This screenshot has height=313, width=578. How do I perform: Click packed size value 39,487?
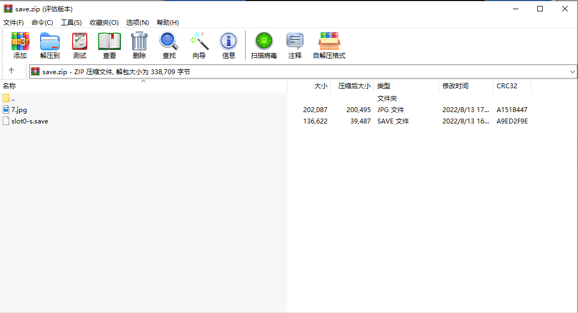(x=361, y=121)
